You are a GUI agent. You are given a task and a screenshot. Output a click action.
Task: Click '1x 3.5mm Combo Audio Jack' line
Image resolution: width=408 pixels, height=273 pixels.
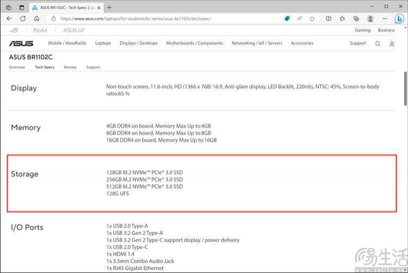[x=140, y=261]
